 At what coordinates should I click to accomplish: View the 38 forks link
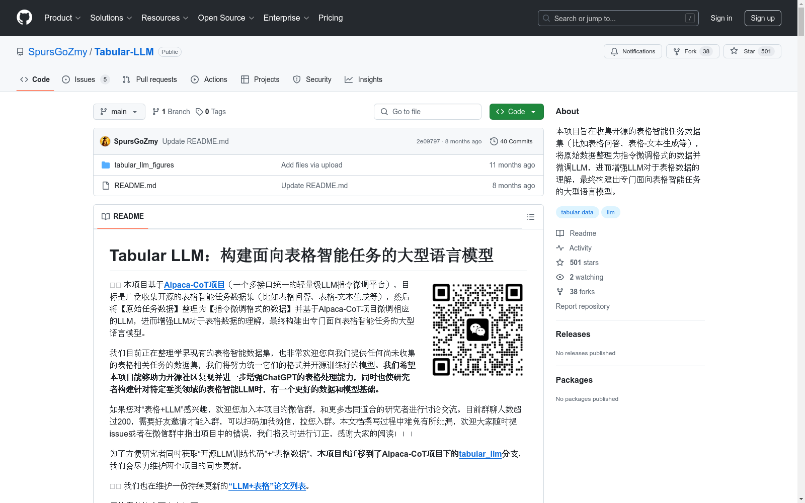(576, 292)
